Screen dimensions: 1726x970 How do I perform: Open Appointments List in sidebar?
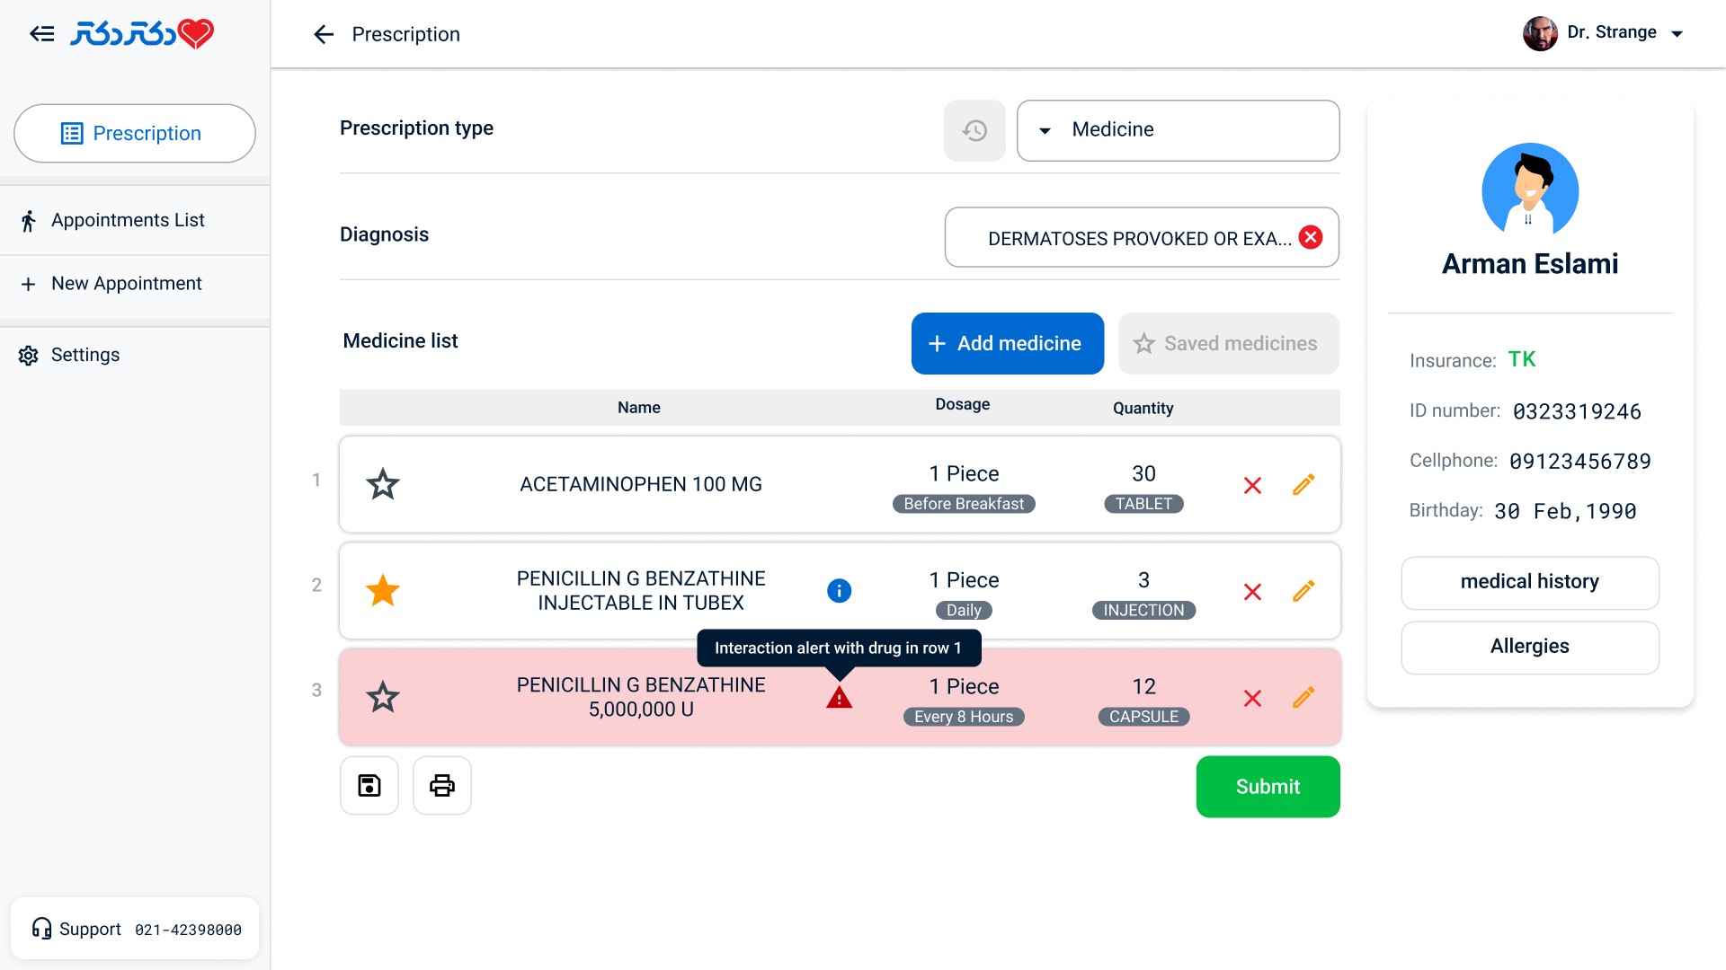pos(128,221)
